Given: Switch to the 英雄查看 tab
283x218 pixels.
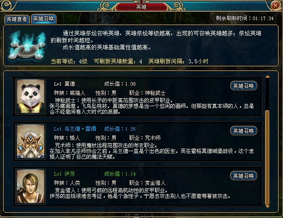Looking at the screenshot, I should point(17,19).
